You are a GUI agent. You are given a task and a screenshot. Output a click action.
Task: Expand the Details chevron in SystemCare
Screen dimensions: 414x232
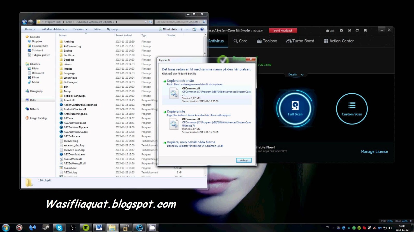[302, 75]
